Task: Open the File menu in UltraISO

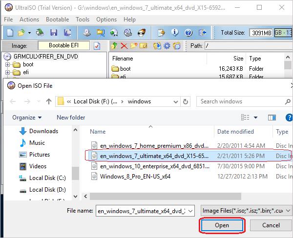Action: point(8,20)
